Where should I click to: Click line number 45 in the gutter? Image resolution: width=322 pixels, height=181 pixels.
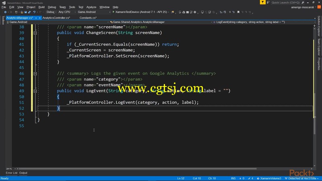[22, 68]
